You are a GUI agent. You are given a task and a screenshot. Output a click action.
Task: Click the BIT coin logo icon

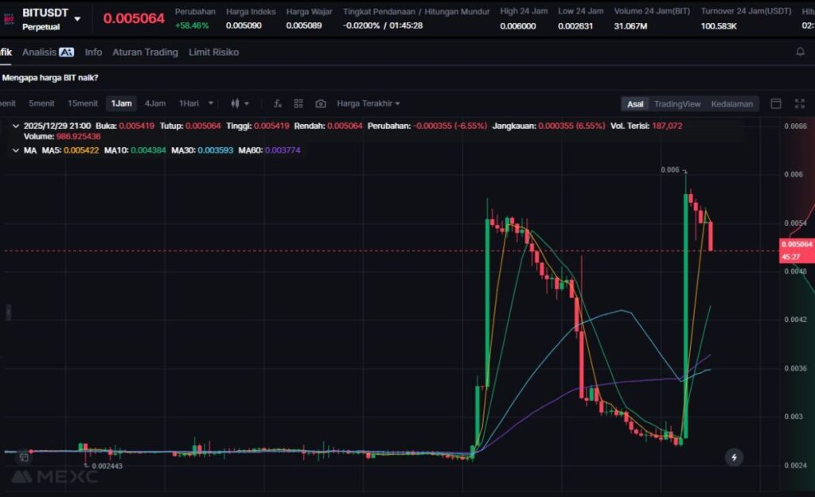[10, 17]
